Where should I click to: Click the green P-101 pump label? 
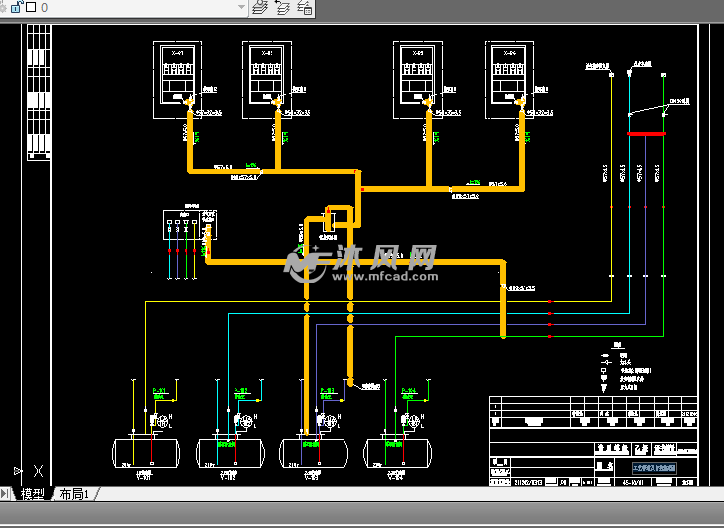[x=161, y=391]
